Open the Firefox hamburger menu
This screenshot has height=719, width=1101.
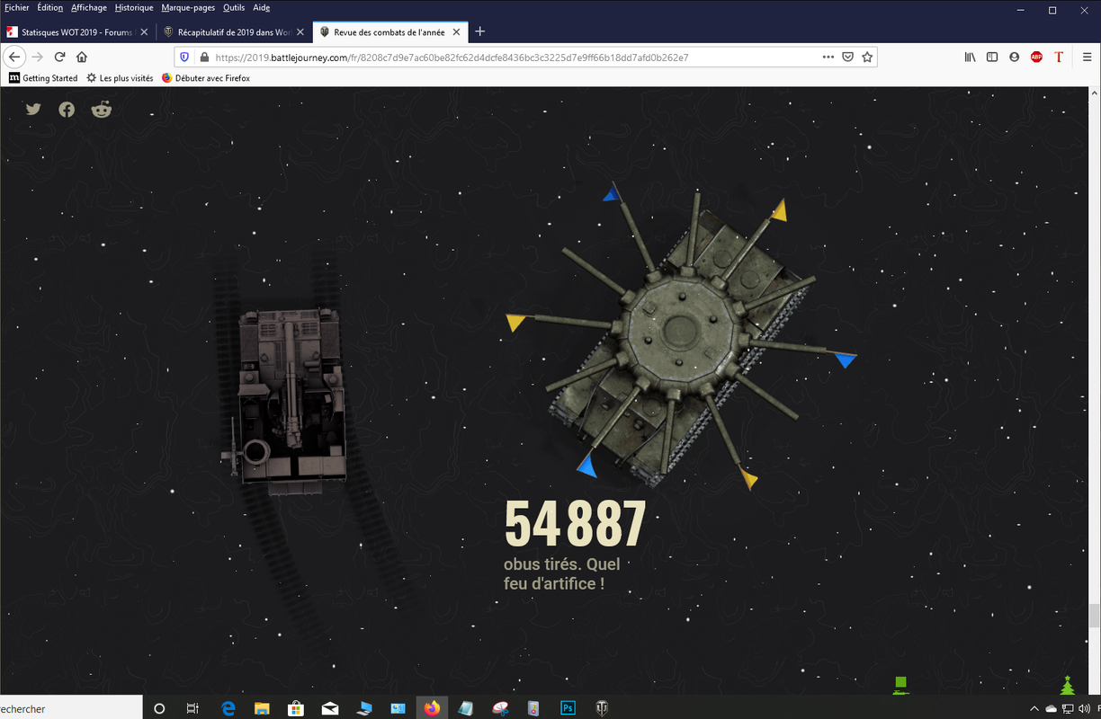click(x=1088, y=57)
